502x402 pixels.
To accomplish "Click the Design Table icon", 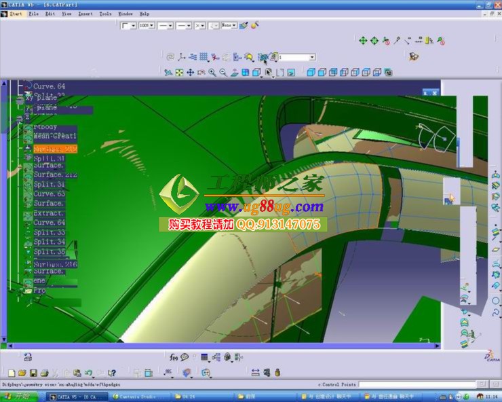I will click(204, 357).
